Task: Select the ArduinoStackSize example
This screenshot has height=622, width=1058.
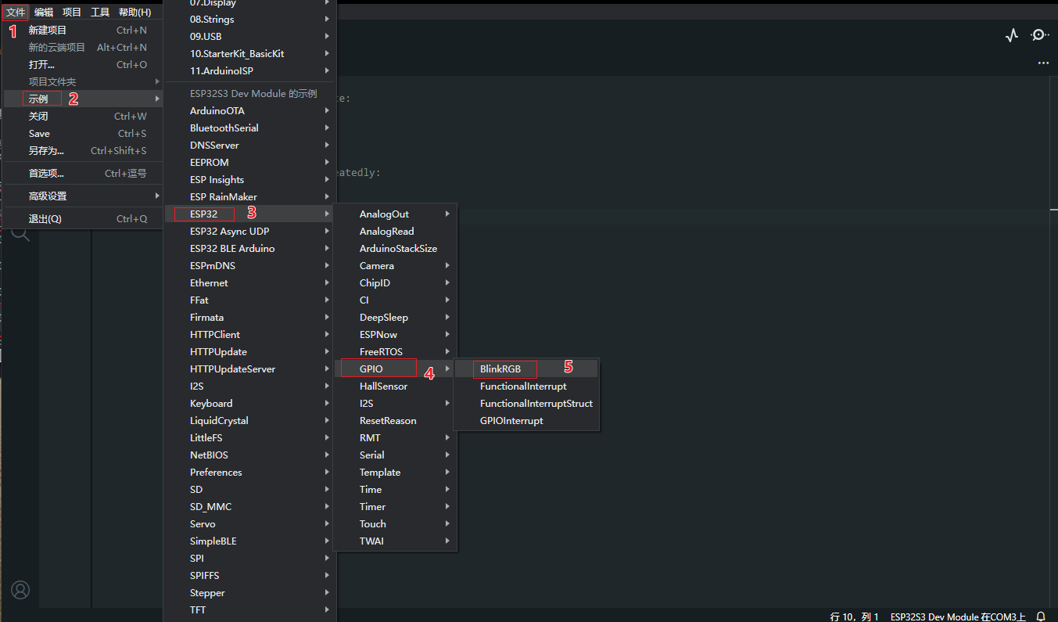Action: tap(395, 249)
